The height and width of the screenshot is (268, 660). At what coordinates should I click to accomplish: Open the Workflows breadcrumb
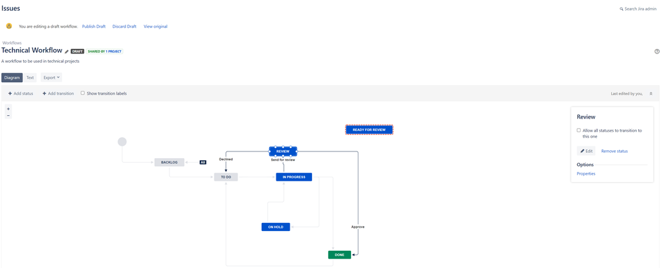12,43
